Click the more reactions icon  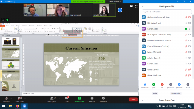(x=188, y=84)
